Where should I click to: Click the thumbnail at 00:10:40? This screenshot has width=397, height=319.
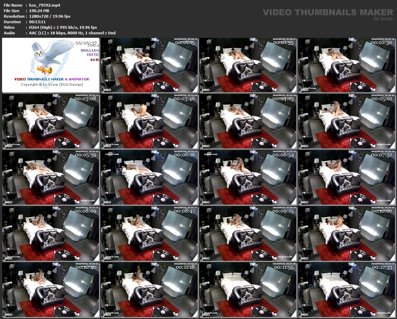pos(51,290)
